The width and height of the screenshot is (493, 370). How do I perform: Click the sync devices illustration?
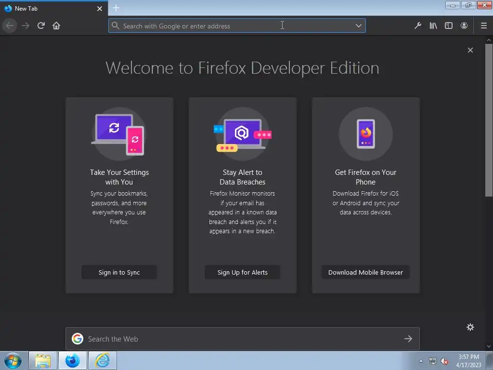pyautogui.click(x=119, y=134)
